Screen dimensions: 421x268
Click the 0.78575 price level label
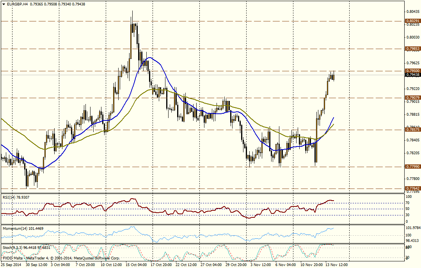[x=413, y=130]
